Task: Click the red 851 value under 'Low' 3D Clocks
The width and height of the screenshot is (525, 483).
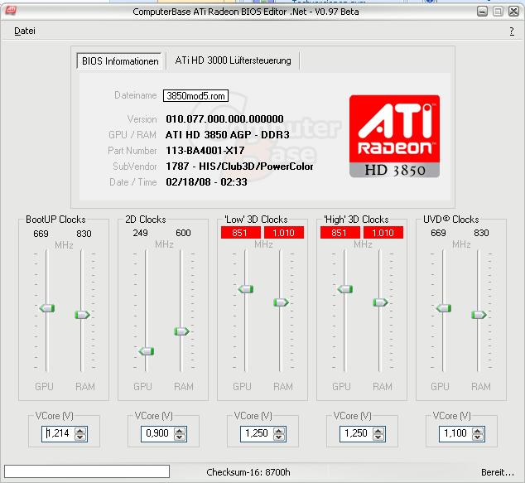Action: (240, 233)
